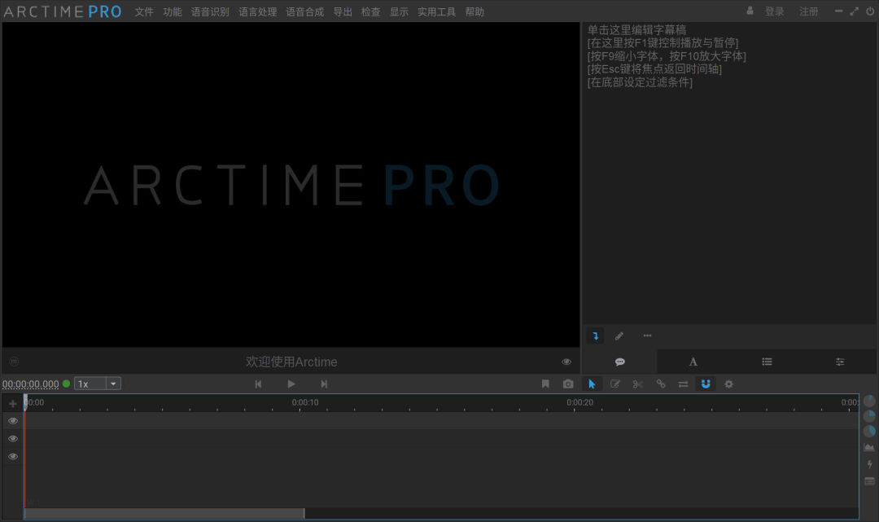
Task: Click the lightning bolt icon
Action: (869, 464)
